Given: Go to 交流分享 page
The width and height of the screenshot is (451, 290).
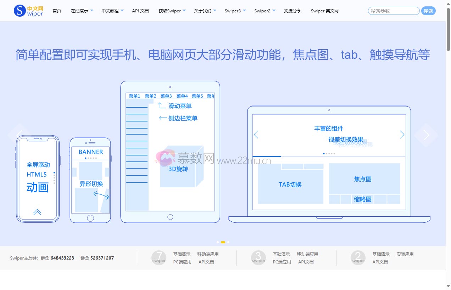Looking at the screenshot, I should point(293,11).
